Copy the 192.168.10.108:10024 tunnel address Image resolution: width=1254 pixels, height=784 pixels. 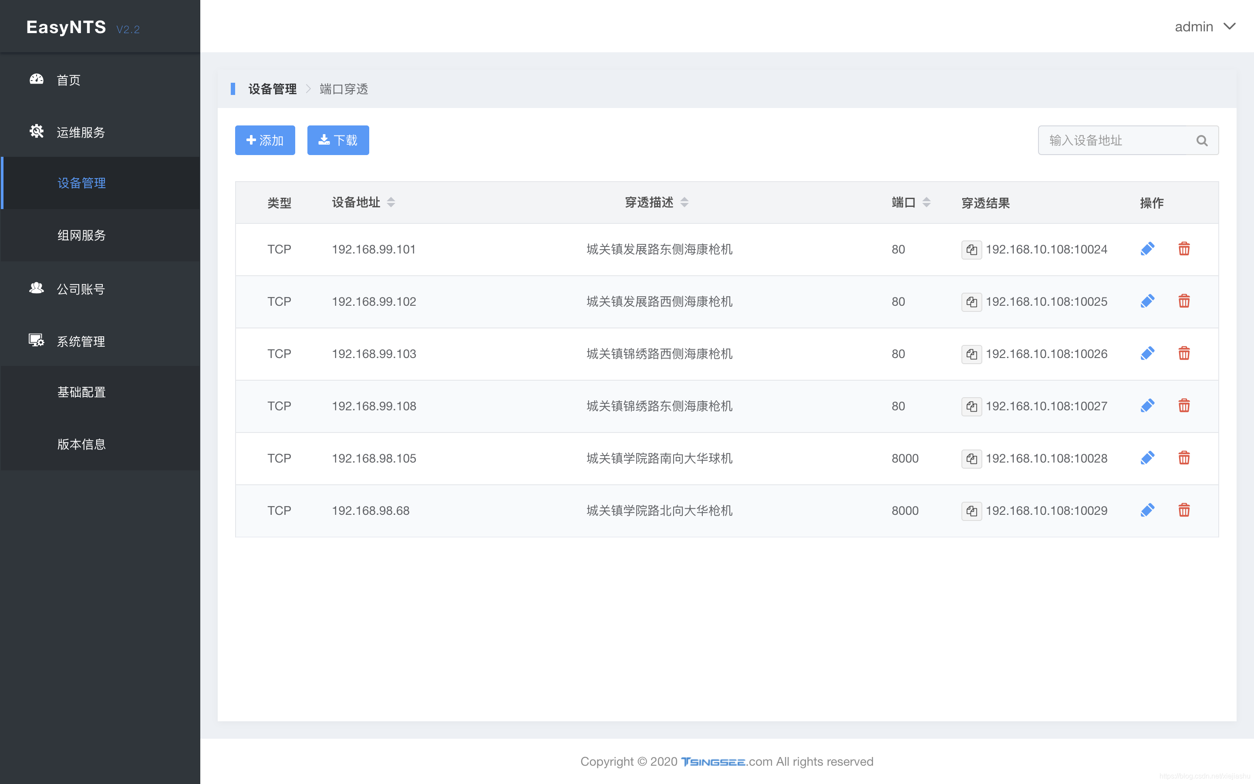click(x=971, y=250)
